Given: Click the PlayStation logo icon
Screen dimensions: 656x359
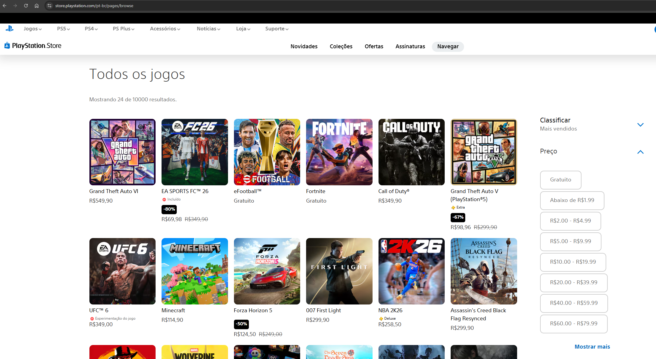Looking at the screenshot, I should pyautogui.click(x=10, y=29).
